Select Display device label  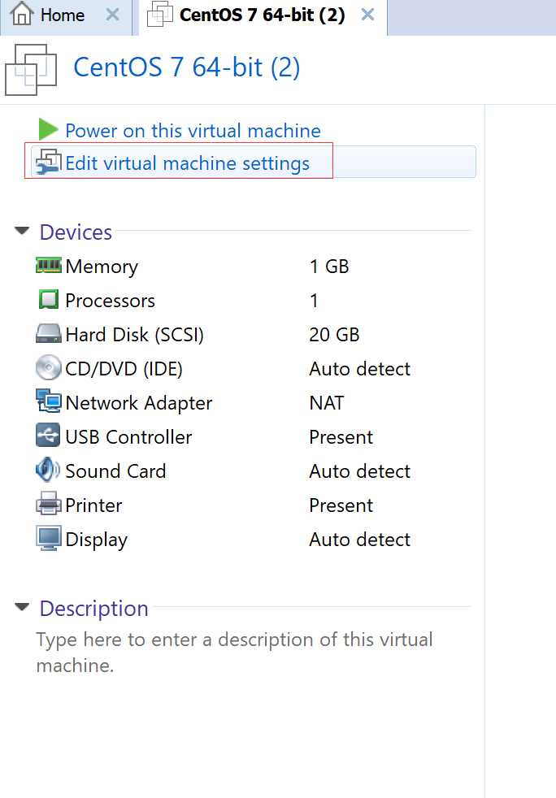click(x=96, y=540)
